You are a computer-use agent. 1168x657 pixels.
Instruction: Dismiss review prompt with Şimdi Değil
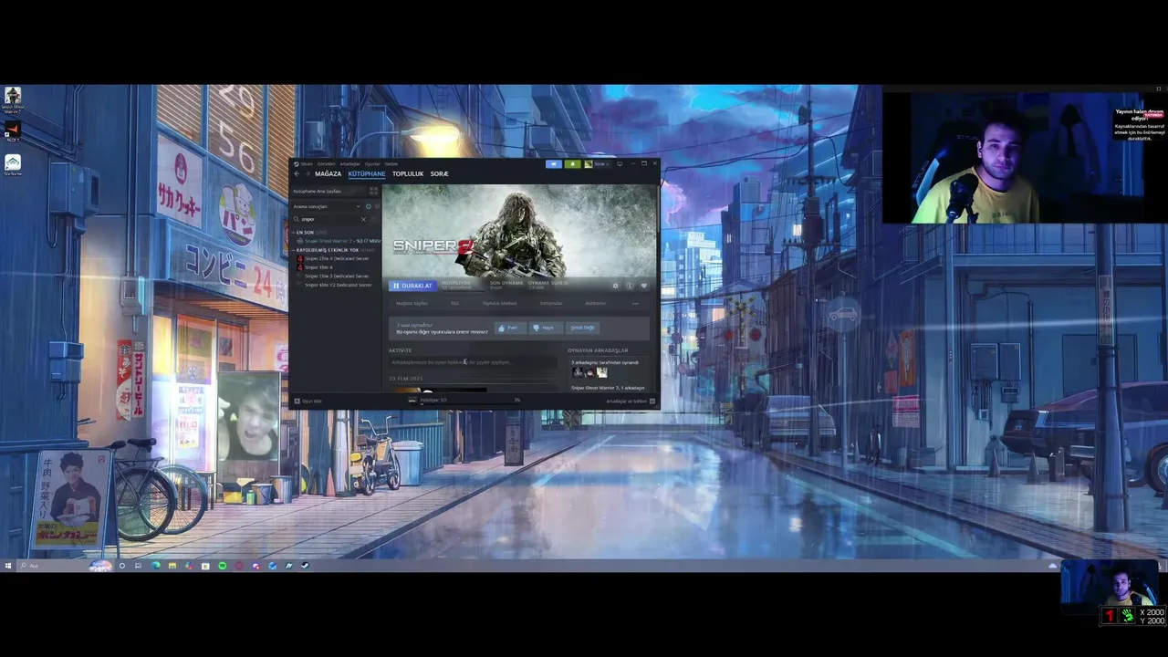pos(582,328)
